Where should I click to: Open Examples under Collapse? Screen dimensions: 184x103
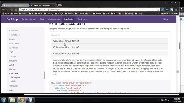15,78
